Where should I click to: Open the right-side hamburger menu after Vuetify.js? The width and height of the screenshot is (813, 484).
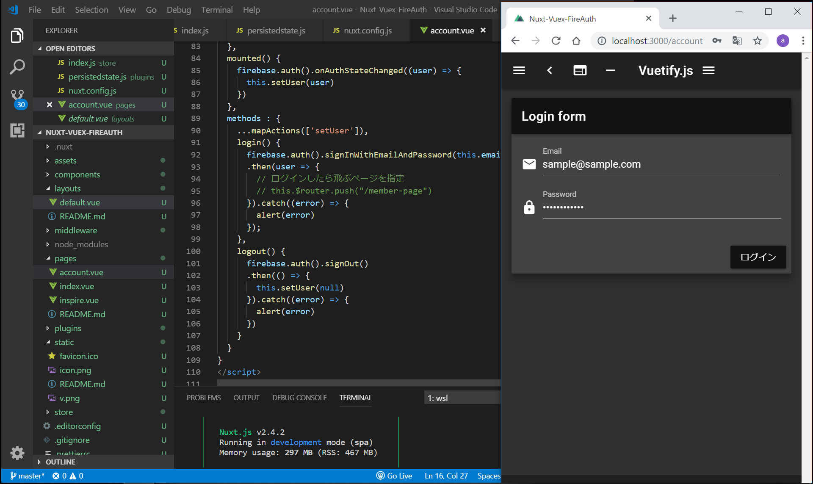click(x=709, y=70)
